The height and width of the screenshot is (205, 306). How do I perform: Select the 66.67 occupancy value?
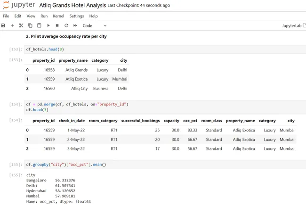pyautogui.click(x=192, y=139)
